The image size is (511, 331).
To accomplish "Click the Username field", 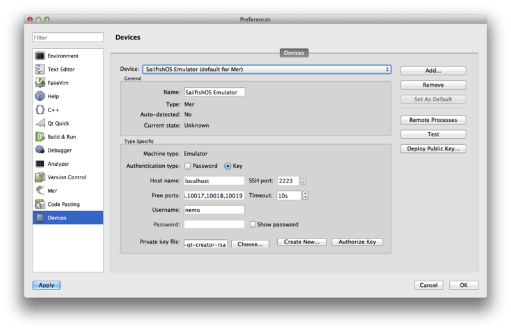I will tap(214, 210).
